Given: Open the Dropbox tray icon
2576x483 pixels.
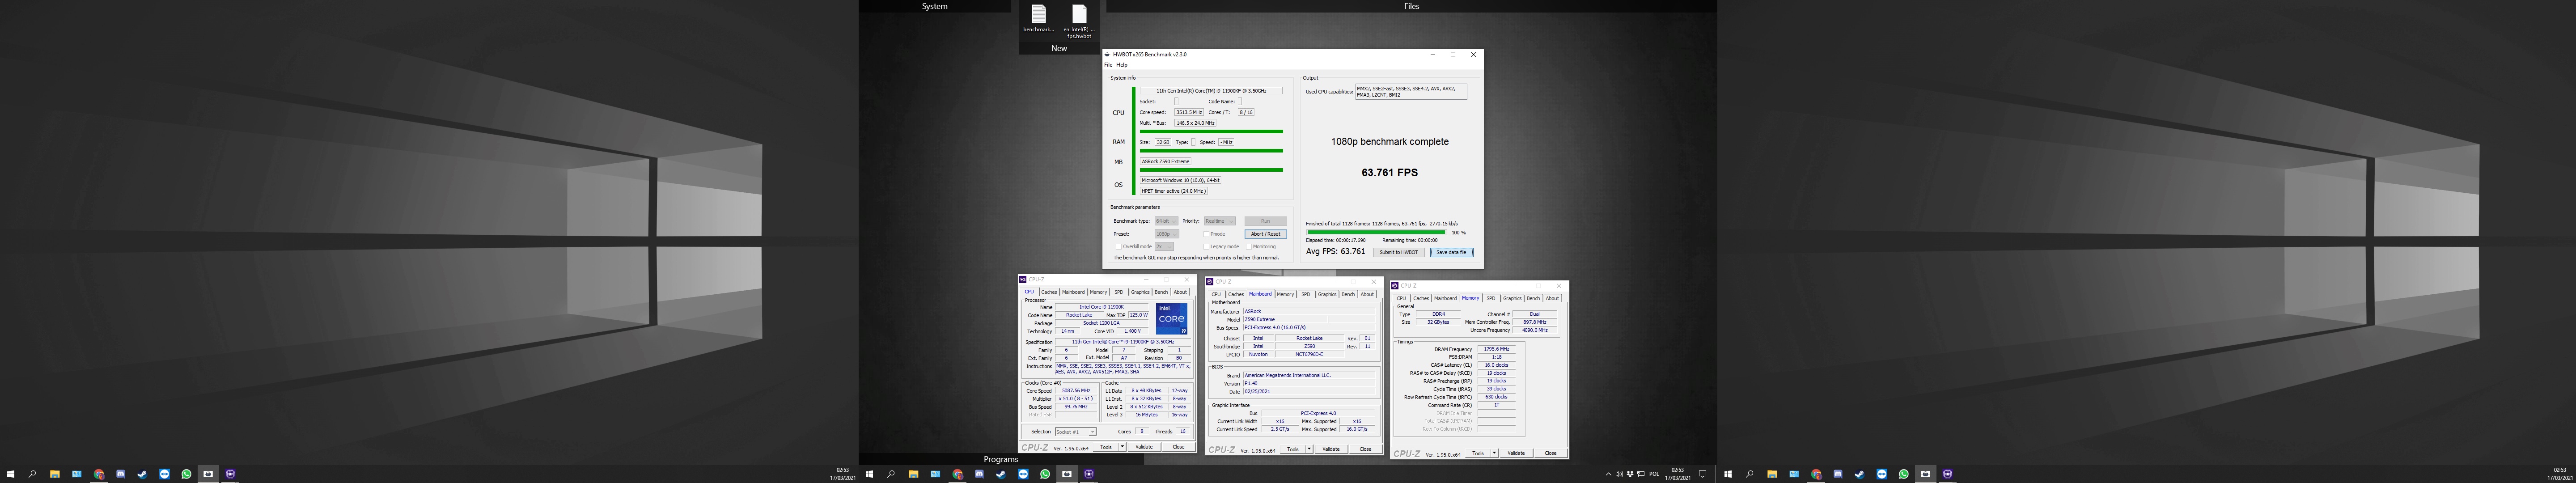Looking at the screenshot, I should (x=1630, y=474).
